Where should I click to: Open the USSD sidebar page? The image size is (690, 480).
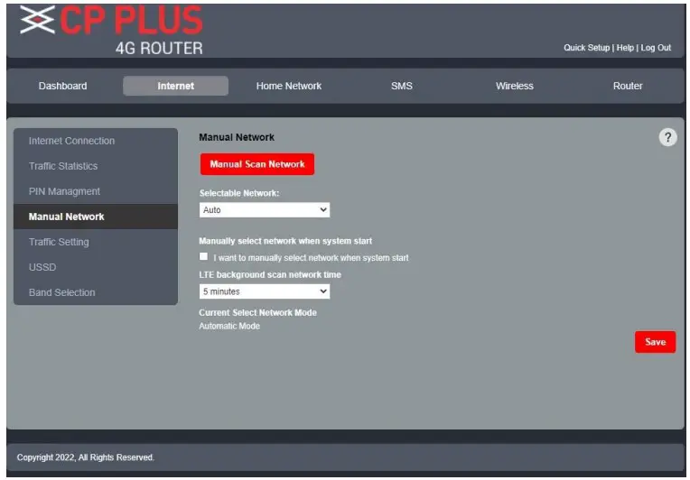pyautogui.click(x=96, y=267)
